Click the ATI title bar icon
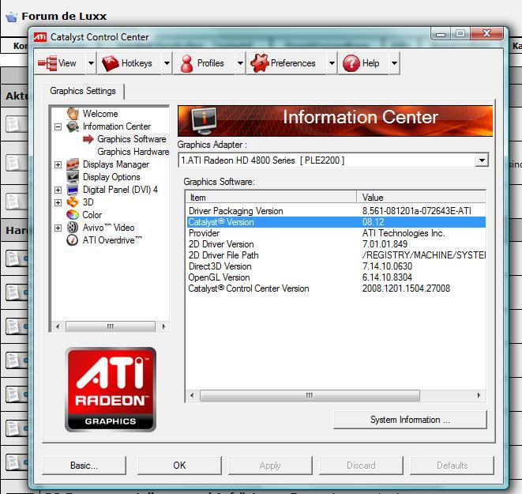This screenshot has height=494, width=522. (x=40, y=37)
